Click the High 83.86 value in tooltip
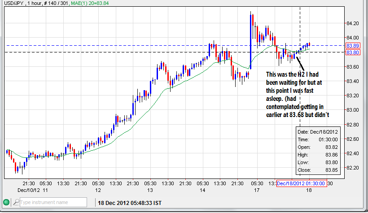 click(x=331, y=155)
